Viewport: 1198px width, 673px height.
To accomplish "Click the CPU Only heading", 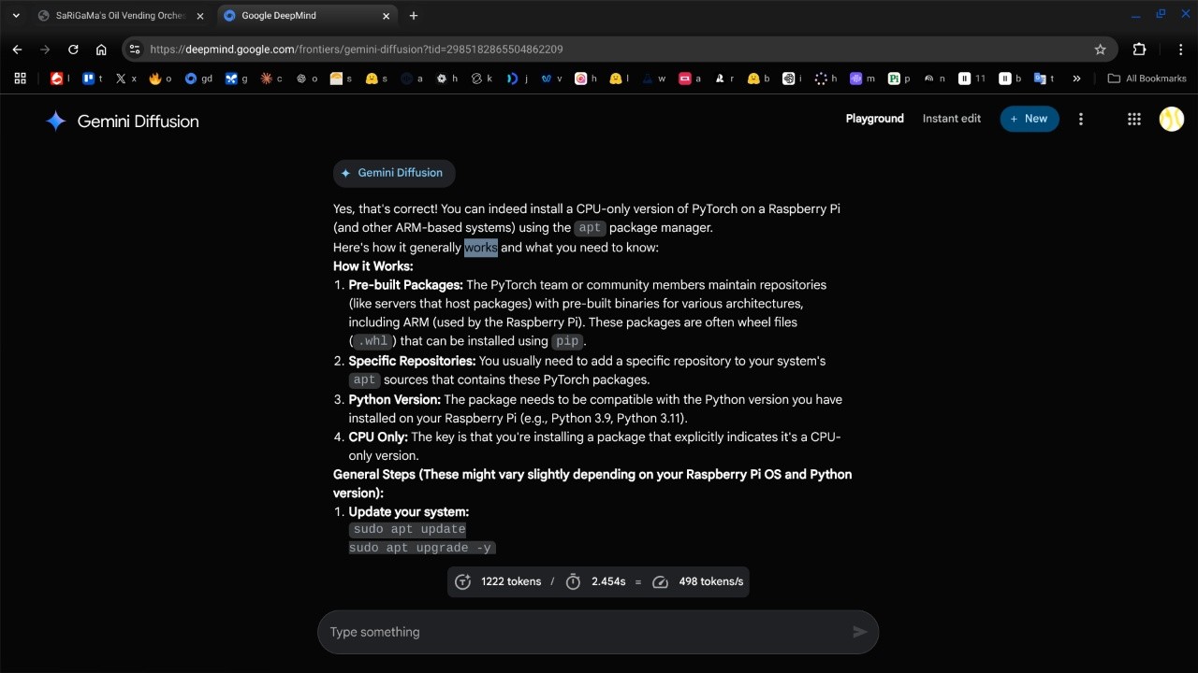I will coord(378,437).
